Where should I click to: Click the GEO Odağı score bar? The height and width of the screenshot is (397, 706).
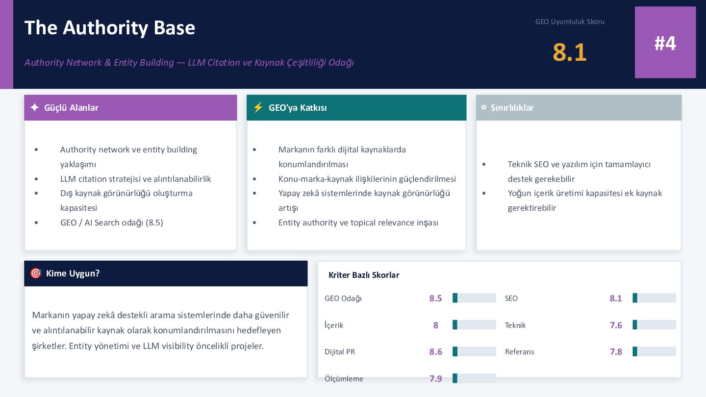click(x=474, y=298)
